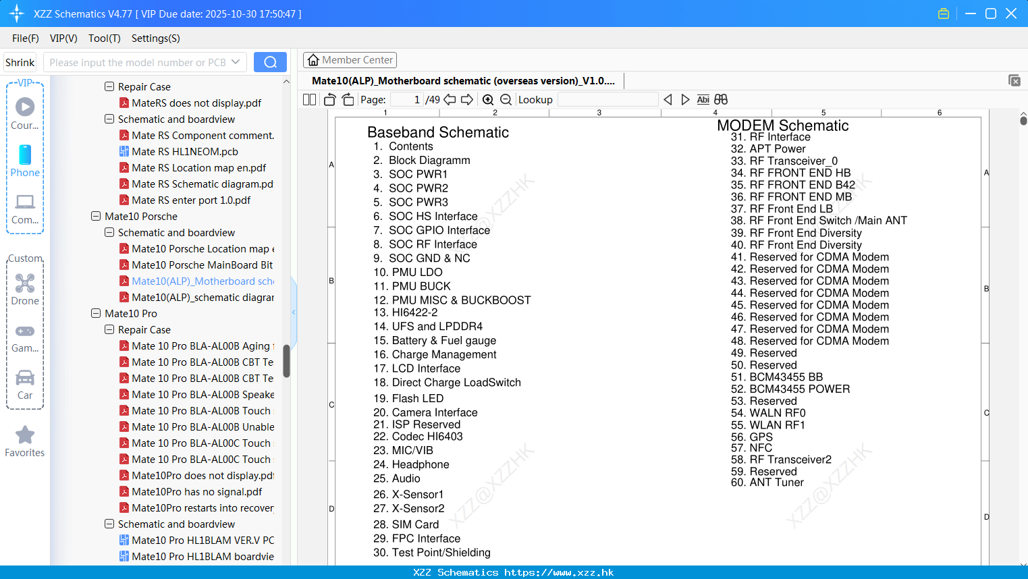Click the yellow briefcase icon in title bar
The image size is (1028, 579).
pyautogui.click(x=944, y=13)
